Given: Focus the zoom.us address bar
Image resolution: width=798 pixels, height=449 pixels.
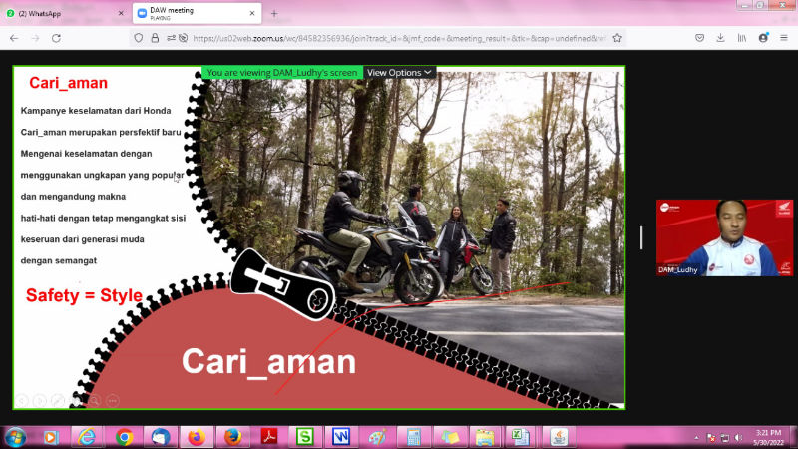Looking at the screenshot, I should [400, 38].
